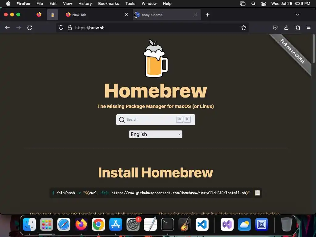The image size is (316, 237).
Task: Click Firefox in the Dock
Action: point(81,224)
